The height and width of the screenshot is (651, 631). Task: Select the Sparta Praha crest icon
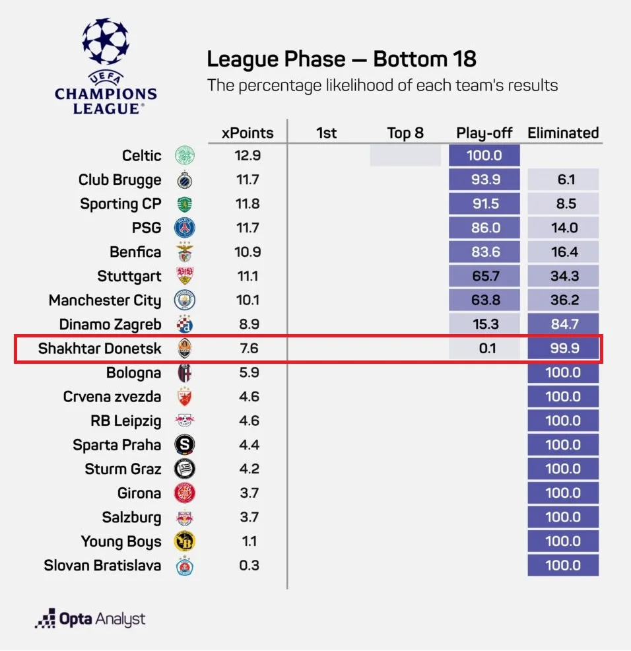(185, 445)
